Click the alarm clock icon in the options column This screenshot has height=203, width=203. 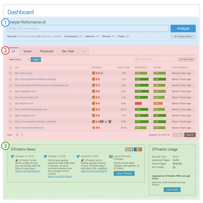pyautogui.click(x=110, y=122)
